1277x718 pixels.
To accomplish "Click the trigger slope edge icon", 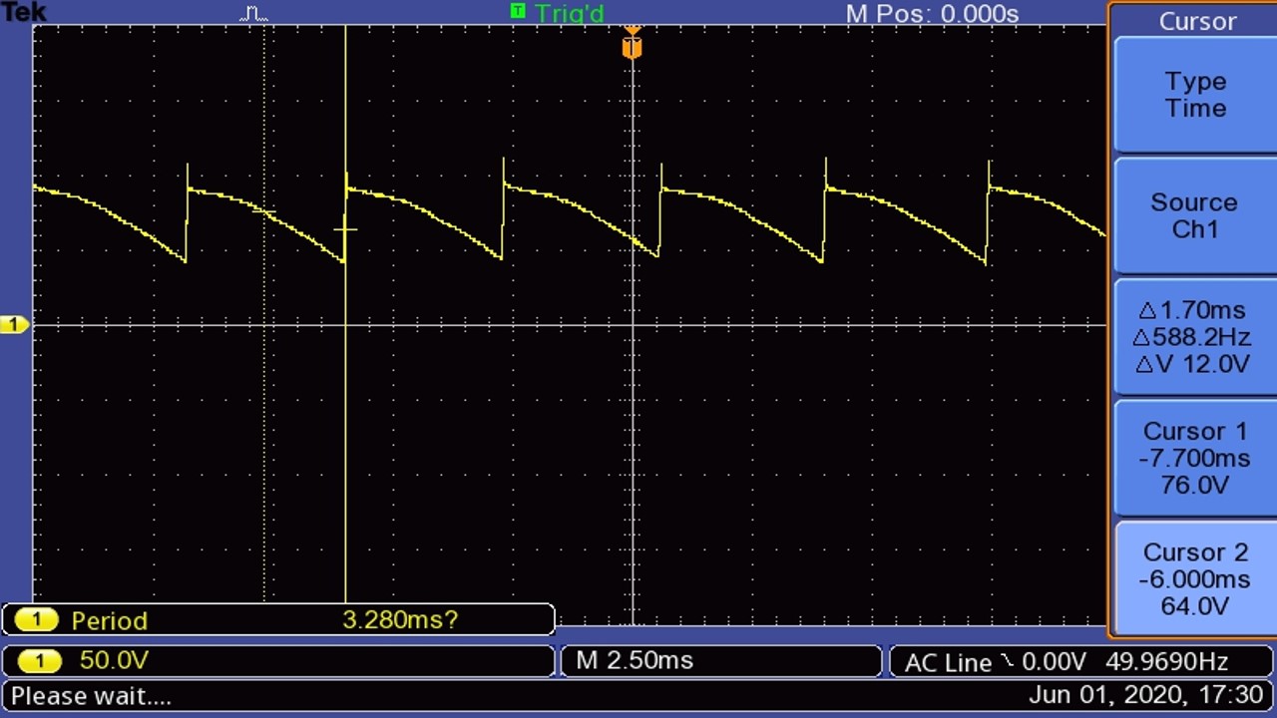I will [1006, 660].
